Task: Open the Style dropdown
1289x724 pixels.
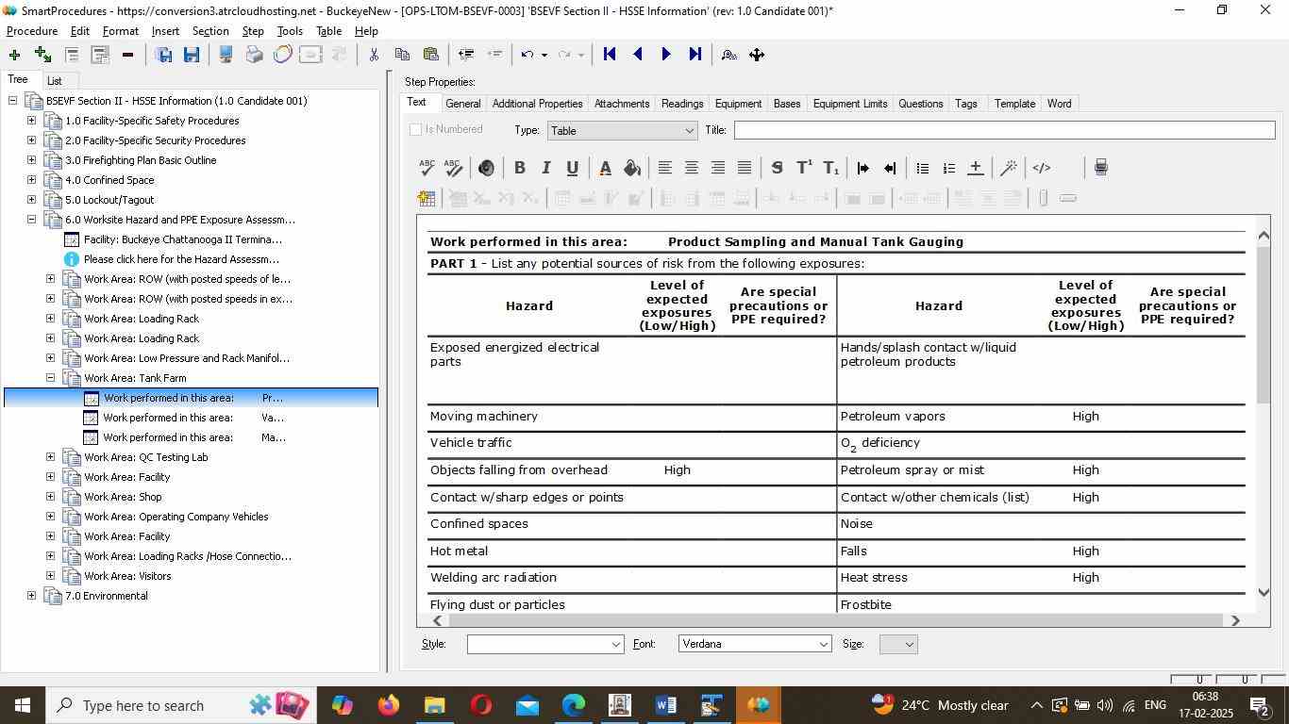Action: pyautogui.click(x=545, y=644)
